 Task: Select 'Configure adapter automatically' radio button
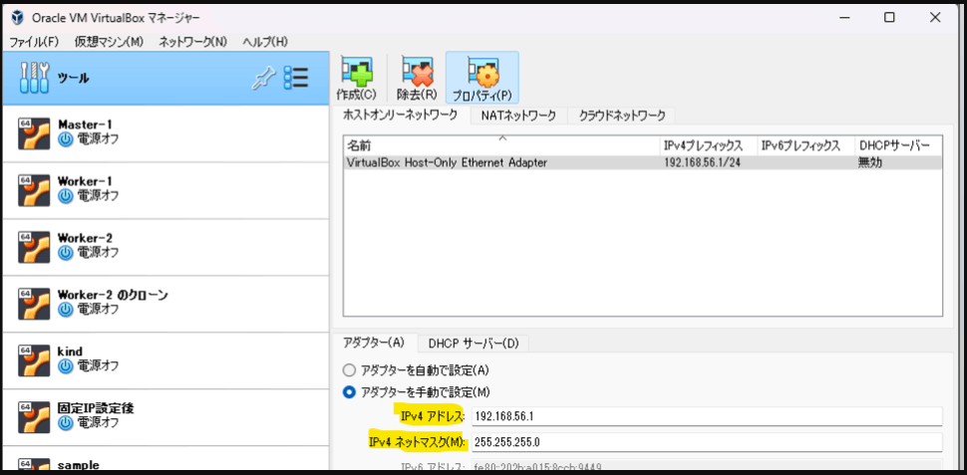[x=349, y=370]
